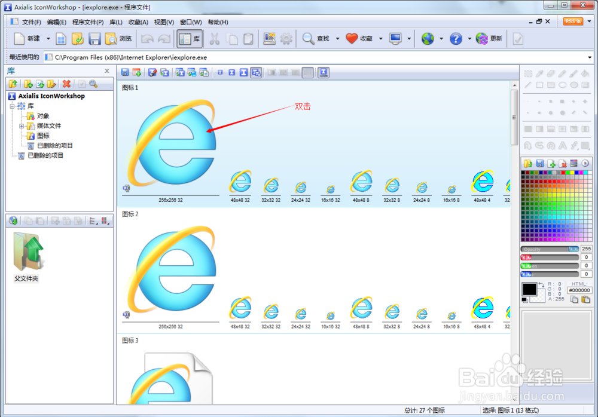Click the 新建 (New) toolbar button
This screenshot has height=417, width=598.
pos(27,38)
